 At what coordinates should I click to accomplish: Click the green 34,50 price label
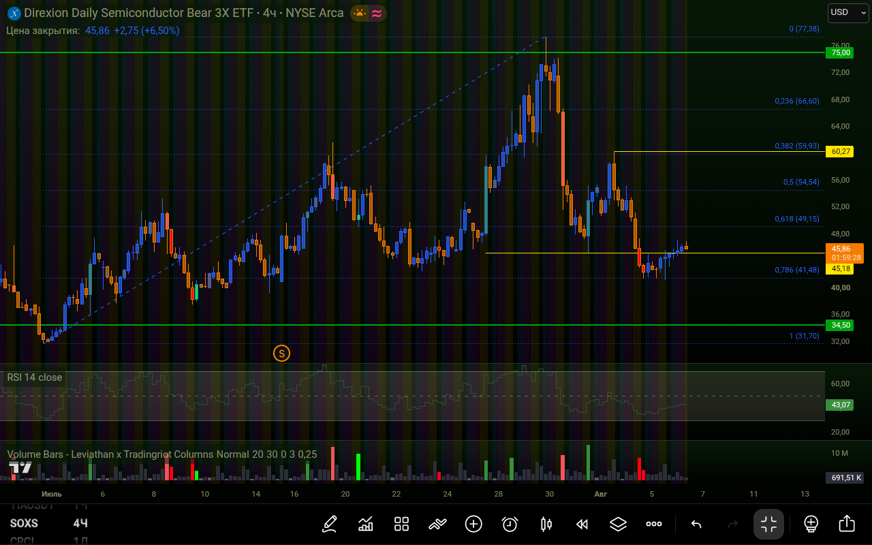coord(839,325)
